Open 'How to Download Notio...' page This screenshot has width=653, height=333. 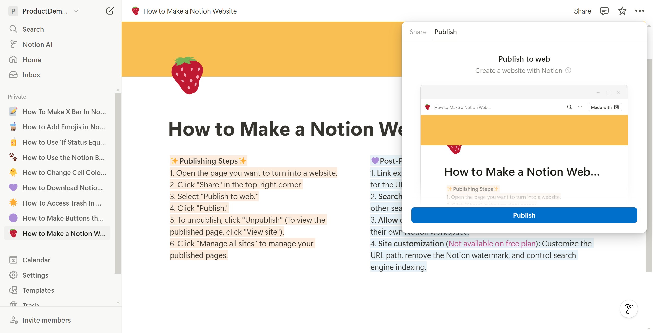click(x=57, y=188)
